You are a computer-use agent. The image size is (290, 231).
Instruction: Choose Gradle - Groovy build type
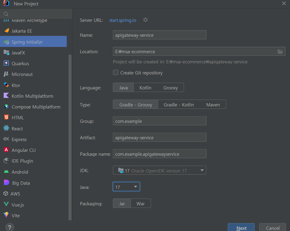136,105
